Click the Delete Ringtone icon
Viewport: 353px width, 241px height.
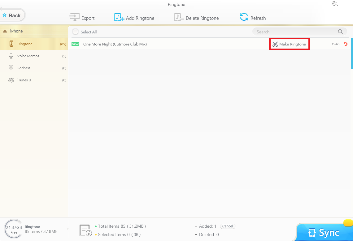179,17
